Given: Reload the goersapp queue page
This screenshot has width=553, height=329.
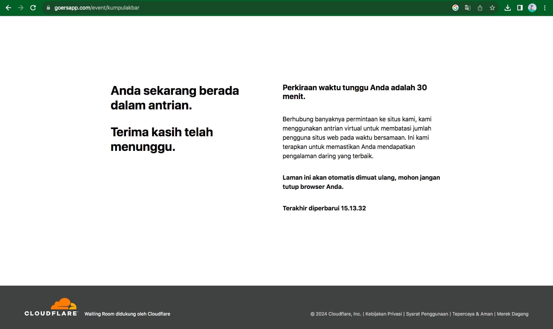Looking at the screenshot, I should [x=33, y=8].
